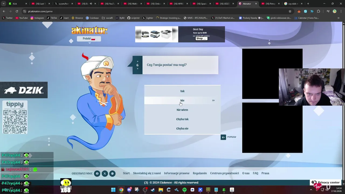The height and width of the screenshot is (194, 345).
Task: Open File Explorer from the taskbar
Action: tap(161, 190)
